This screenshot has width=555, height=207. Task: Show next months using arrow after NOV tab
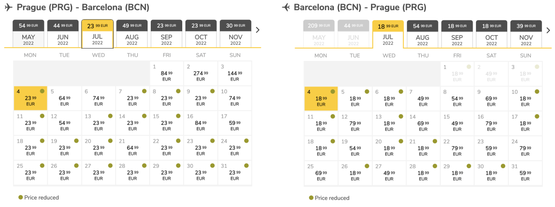click(x=258, y=30)
